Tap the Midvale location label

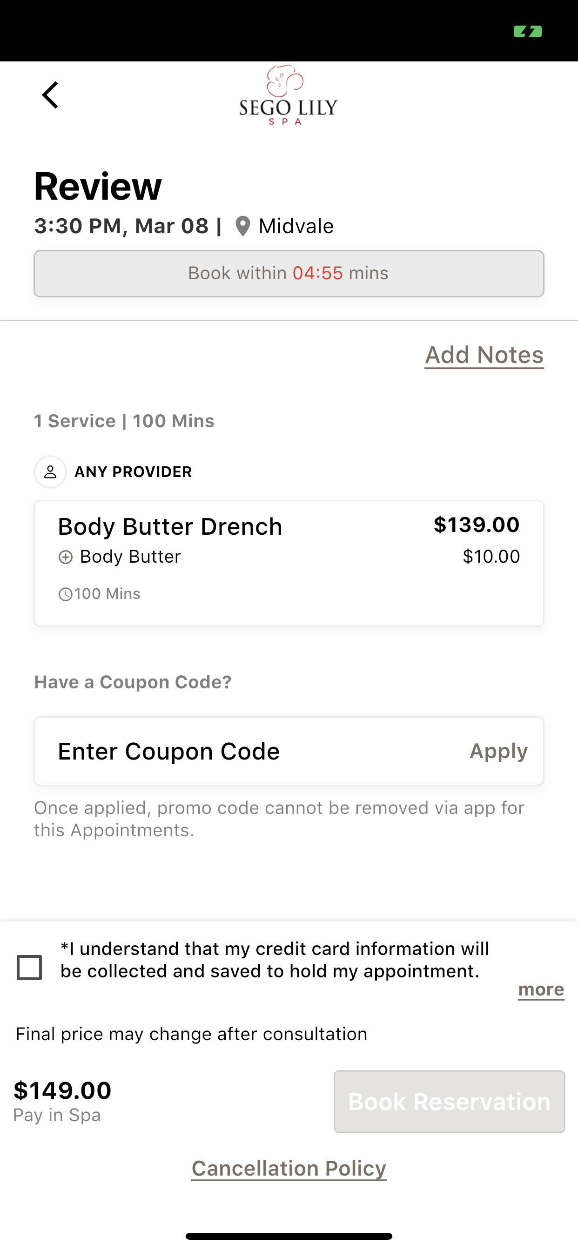(296, 226)
